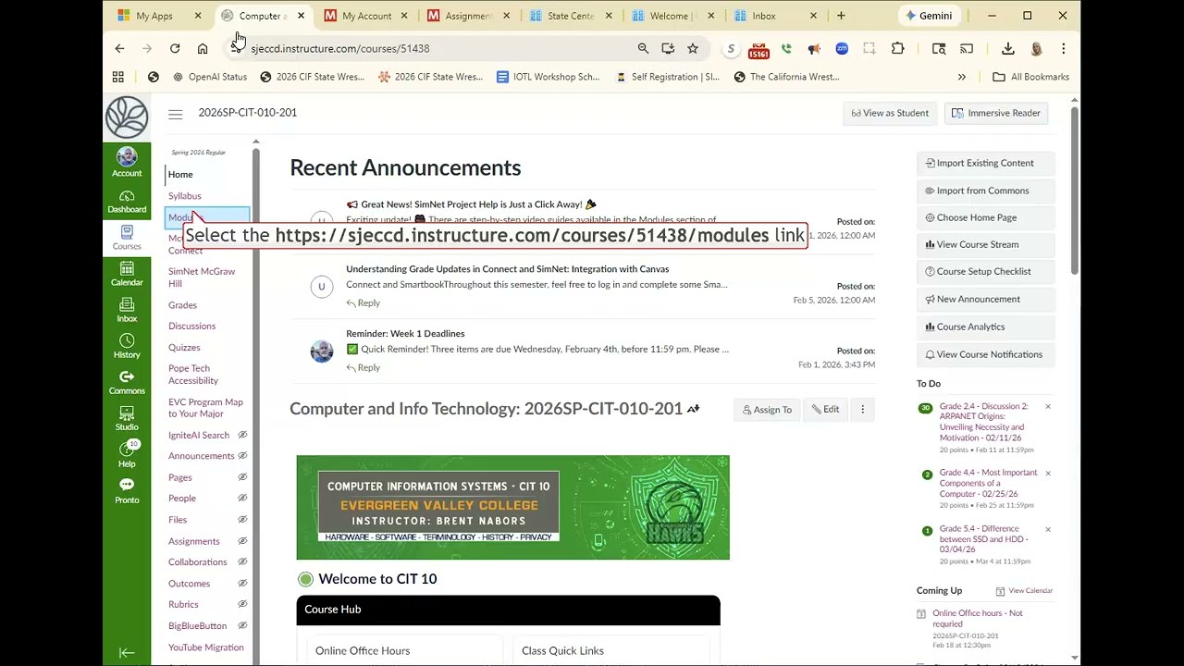Click the Edit button on home page
Image resolution: width=1184 pixels, height=666 pixels.
click(x=826, y=410)
